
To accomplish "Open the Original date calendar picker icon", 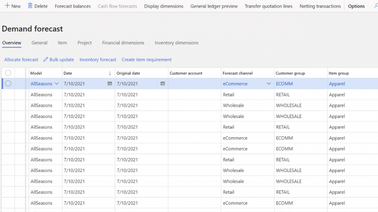I will click(163, 83).
